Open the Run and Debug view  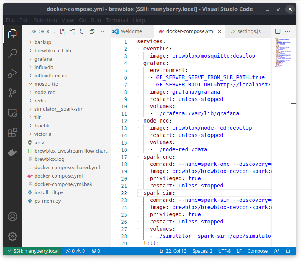(x=12, y=73)
